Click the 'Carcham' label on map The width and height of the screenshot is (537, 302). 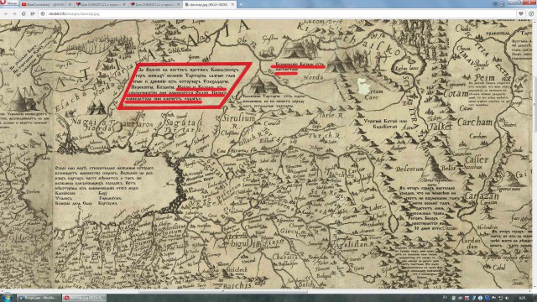475,122
